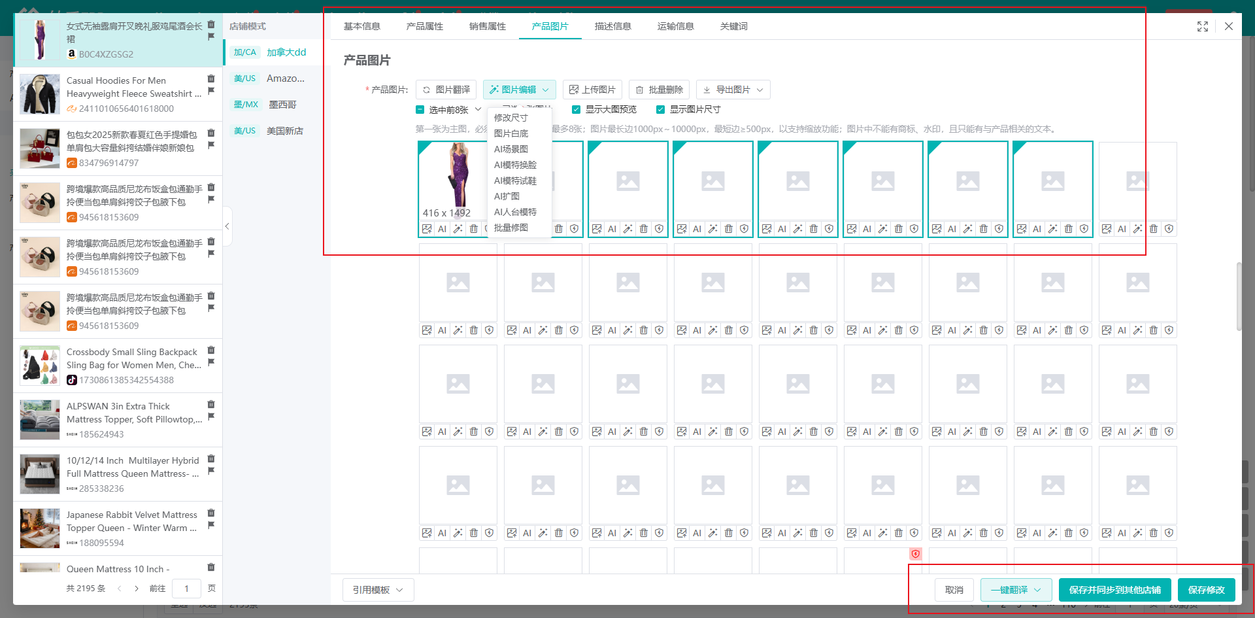Click trash icon under the fourth image slot

(x=728, y=229)
